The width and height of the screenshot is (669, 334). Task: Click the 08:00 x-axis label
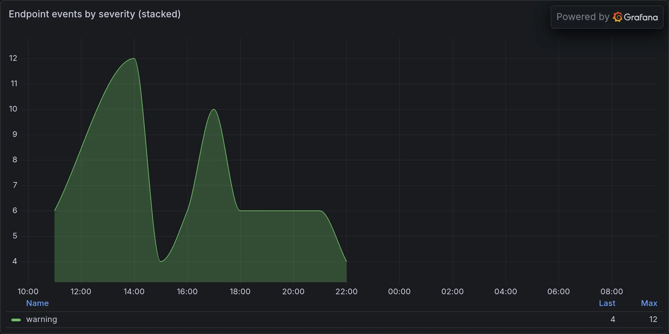[612, 292]
